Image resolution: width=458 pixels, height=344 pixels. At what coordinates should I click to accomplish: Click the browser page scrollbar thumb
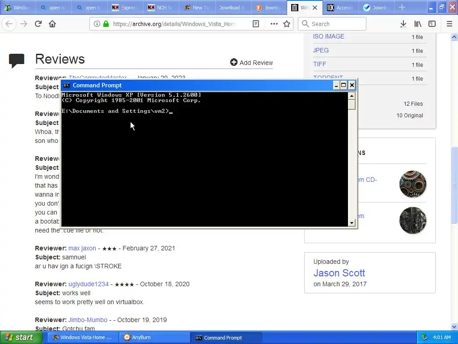coord(454,185)
